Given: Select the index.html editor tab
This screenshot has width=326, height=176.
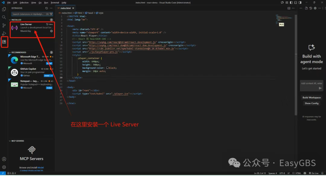Looking at the screenshot, I should 66,8.
